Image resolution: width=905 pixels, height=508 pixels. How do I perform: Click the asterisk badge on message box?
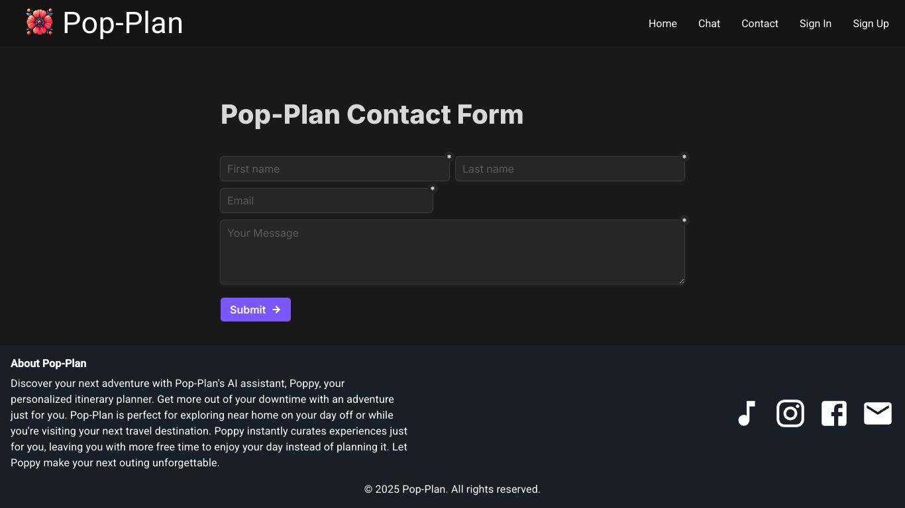684,220
